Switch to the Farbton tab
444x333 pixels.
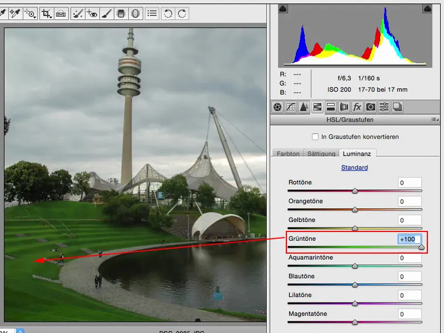pos(288,154)
